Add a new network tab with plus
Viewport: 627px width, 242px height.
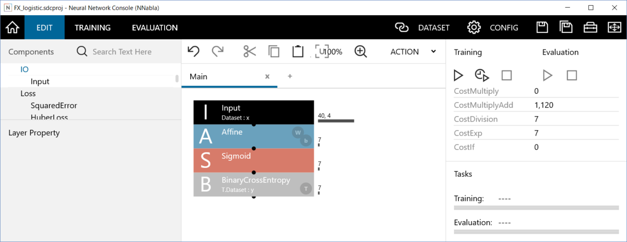pyautogui.click(x=290, y=76)
